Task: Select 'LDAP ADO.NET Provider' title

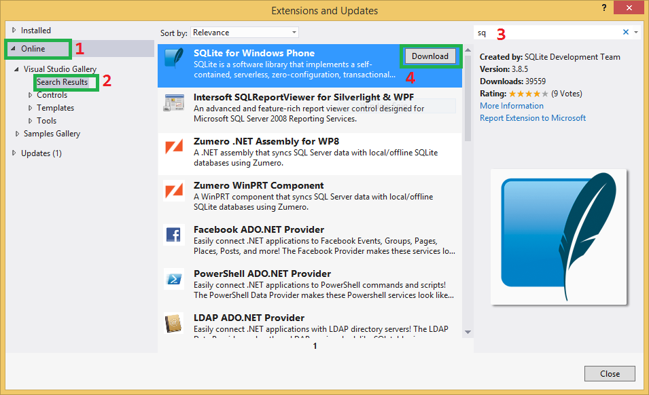Action: coord(249,318)
